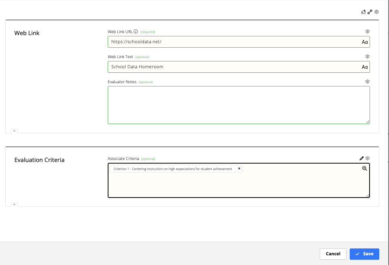Click the expand-to-fullscreen icon at the top
The height and width of the screenshot is (265, 389).
[370, 12]
